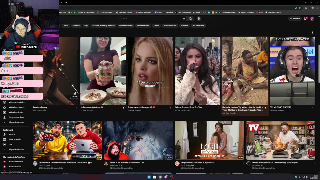The image size is (320, 180).
Task: Select the Noi pentru tine filter chip
Action: (198, 25)
